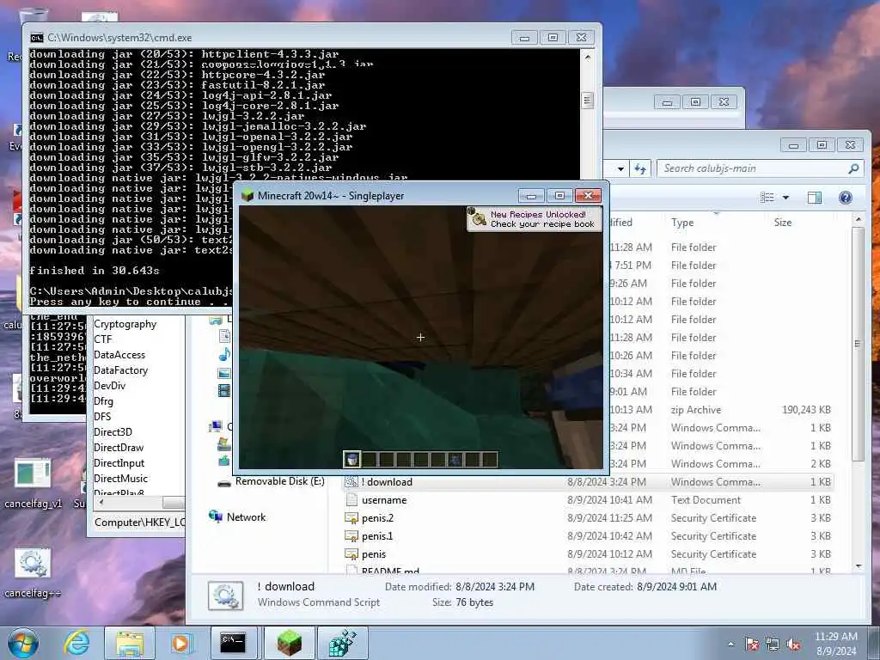Click the cmd window scrollbar thumb
Image resolution: width=880 pixels, height=660 pixels.
(x=587, y=101)
